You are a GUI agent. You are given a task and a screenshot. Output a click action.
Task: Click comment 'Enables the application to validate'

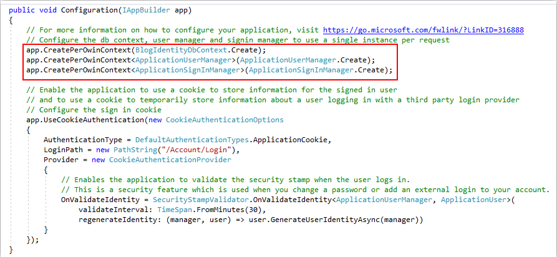[236, 180]
